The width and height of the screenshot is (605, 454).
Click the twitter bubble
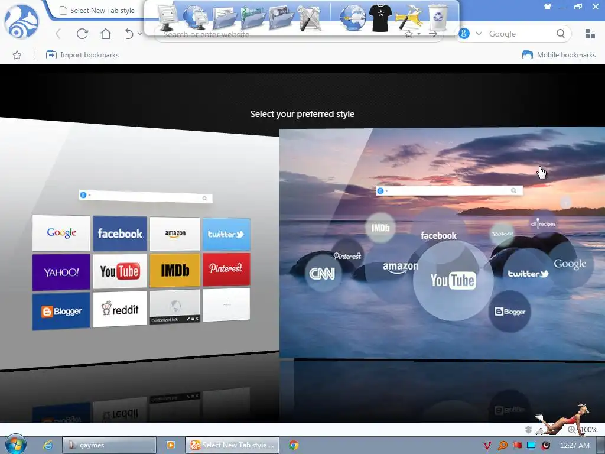point(528,273)
